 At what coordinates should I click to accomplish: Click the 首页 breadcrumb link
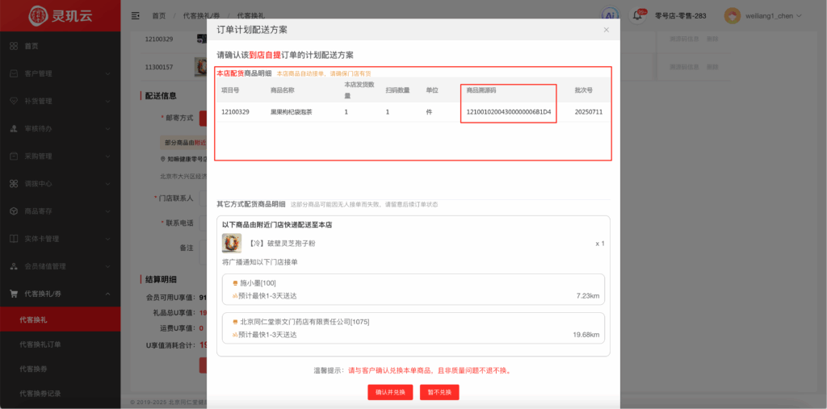tap(159, 15)
